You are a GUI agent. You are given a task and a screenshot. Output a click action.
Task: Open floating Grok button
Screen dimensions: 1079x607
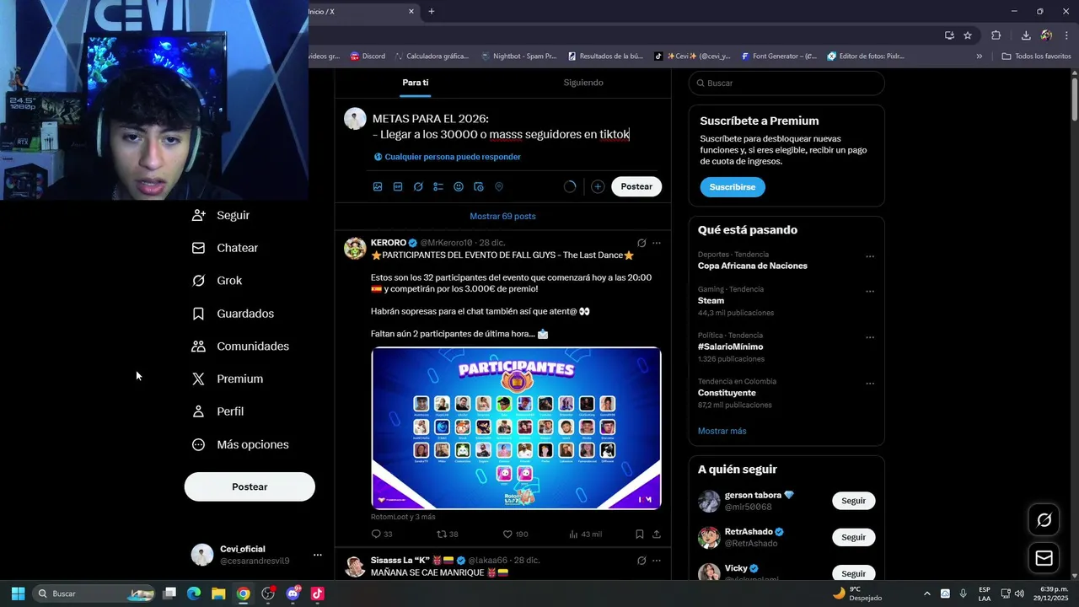coord(1044,520)
